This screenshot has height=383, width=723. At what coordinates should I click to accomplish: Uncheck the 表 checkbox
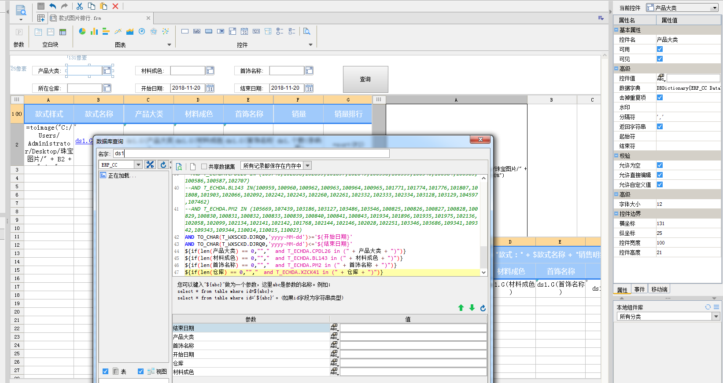pyautogui.click(x=106, y=372)
